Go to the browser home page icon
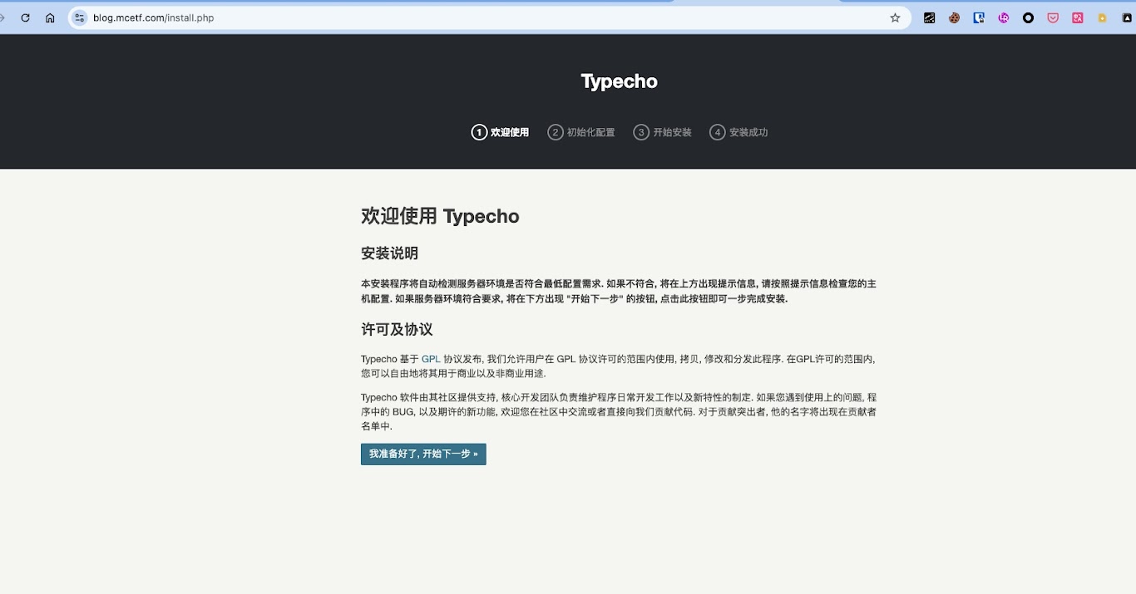This screenshot has width=1136, height=594. click(x=50, y=17)
